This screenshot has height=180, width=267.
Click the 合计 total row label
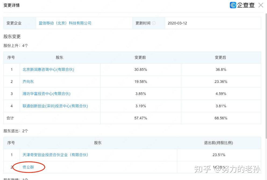coord(10,118)
